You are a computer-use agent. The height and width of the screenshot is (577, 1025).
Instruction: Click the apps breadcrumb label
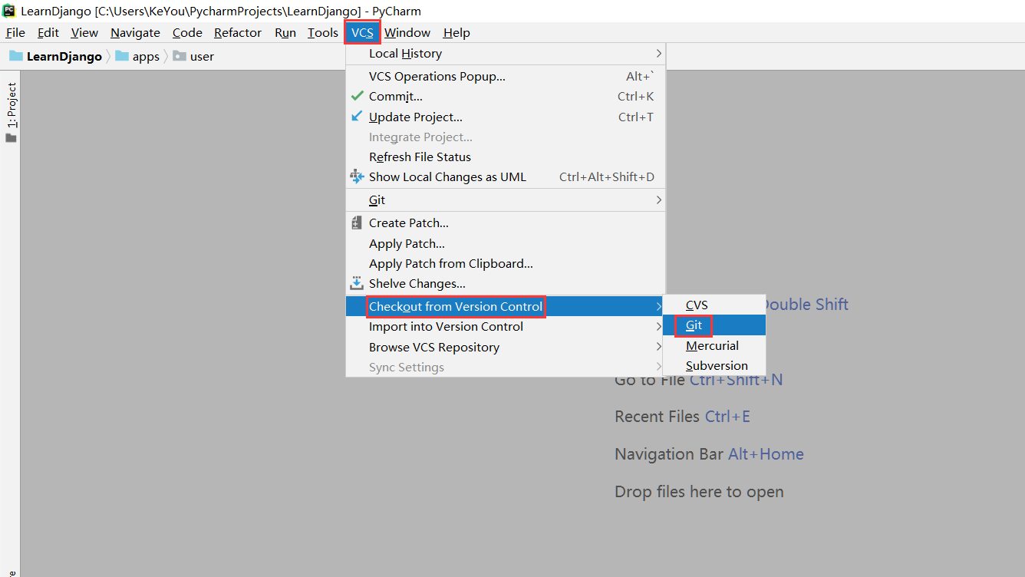pos(146,56)
